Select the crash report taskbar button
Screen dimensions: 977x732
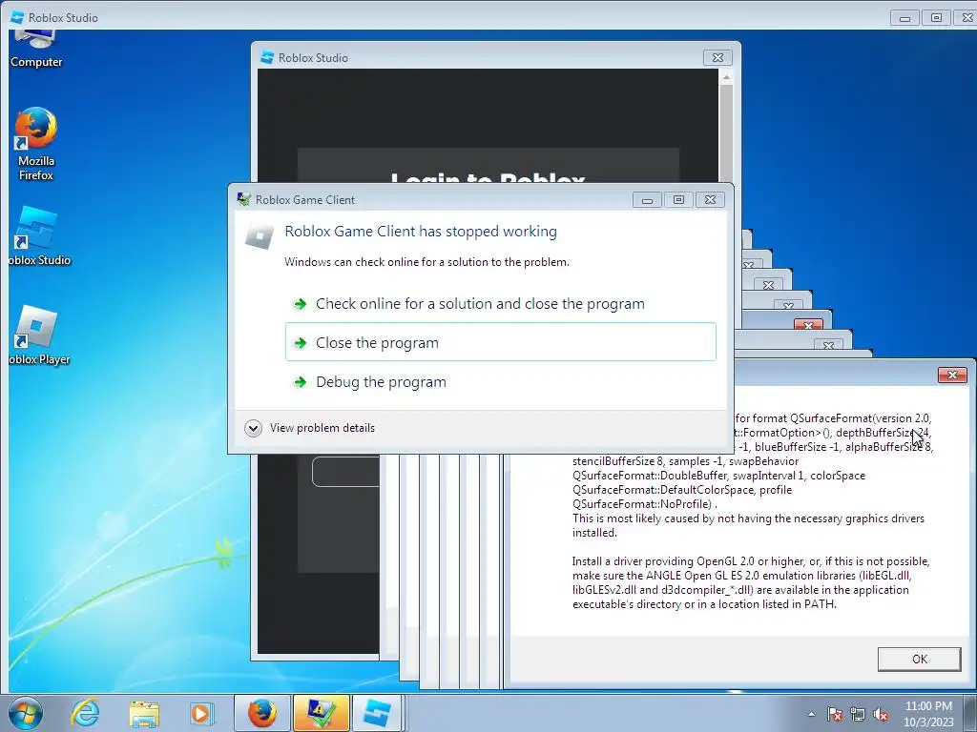[321, 713]
